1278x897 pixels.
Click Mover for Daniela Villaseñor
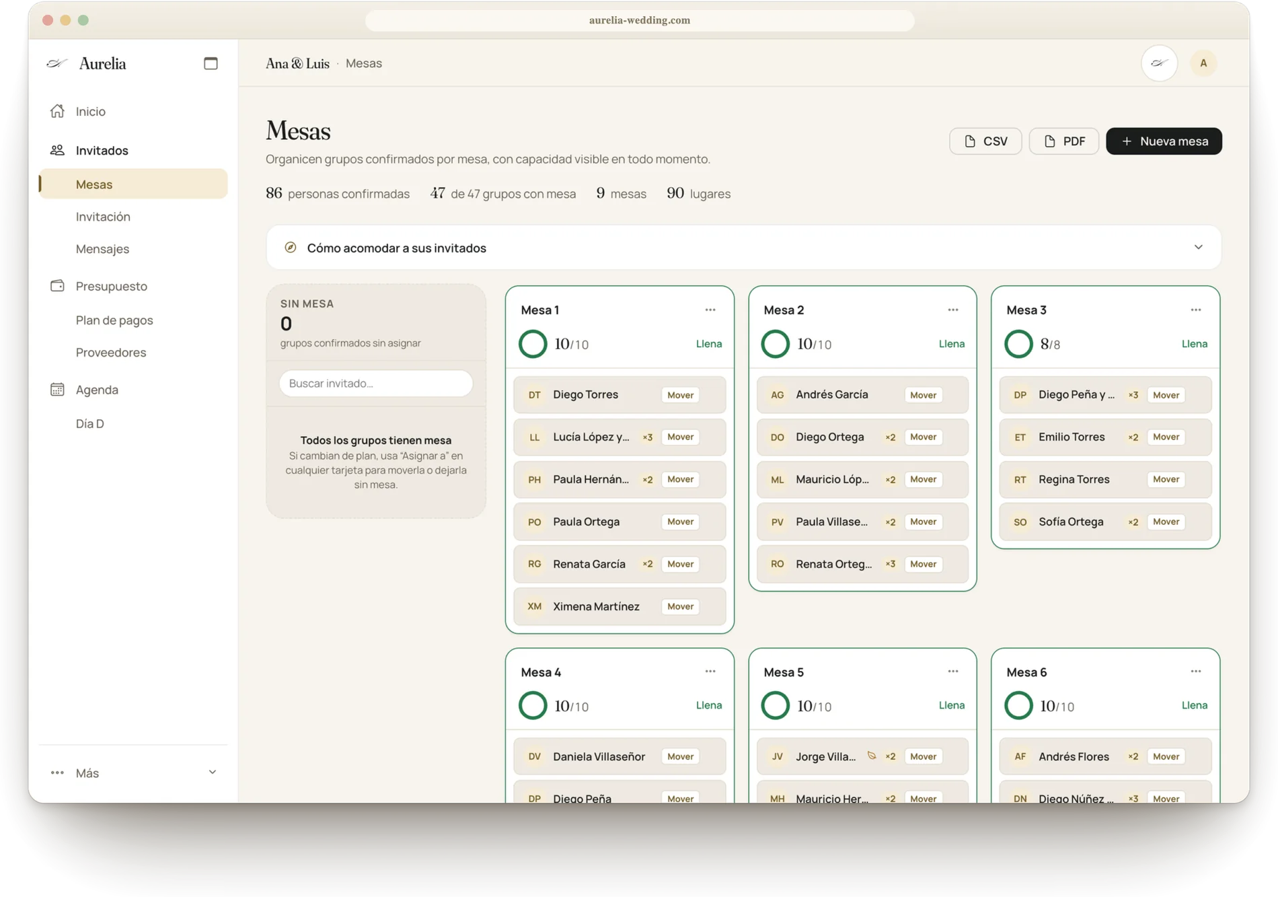click(680, 756)
